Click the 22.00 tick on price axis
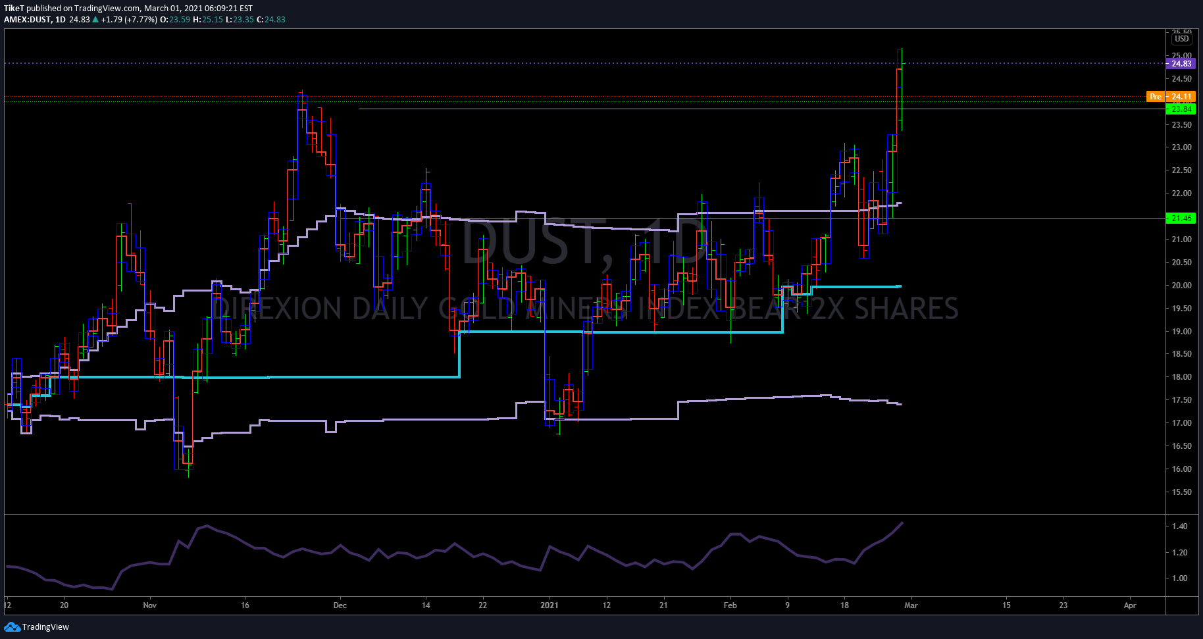The image size is (1203, 639). [x=1181, y=193]
